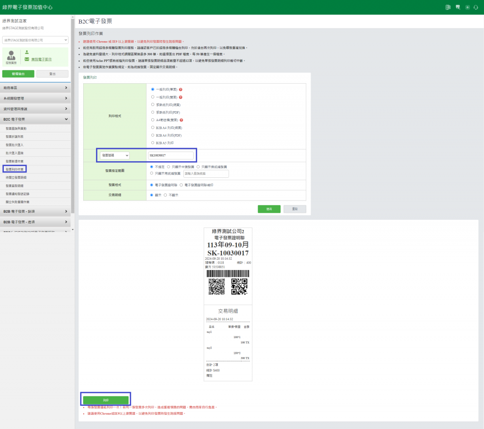484x429 pixels.
Task: Click the 登出 logout button
Action: (52, 74)
